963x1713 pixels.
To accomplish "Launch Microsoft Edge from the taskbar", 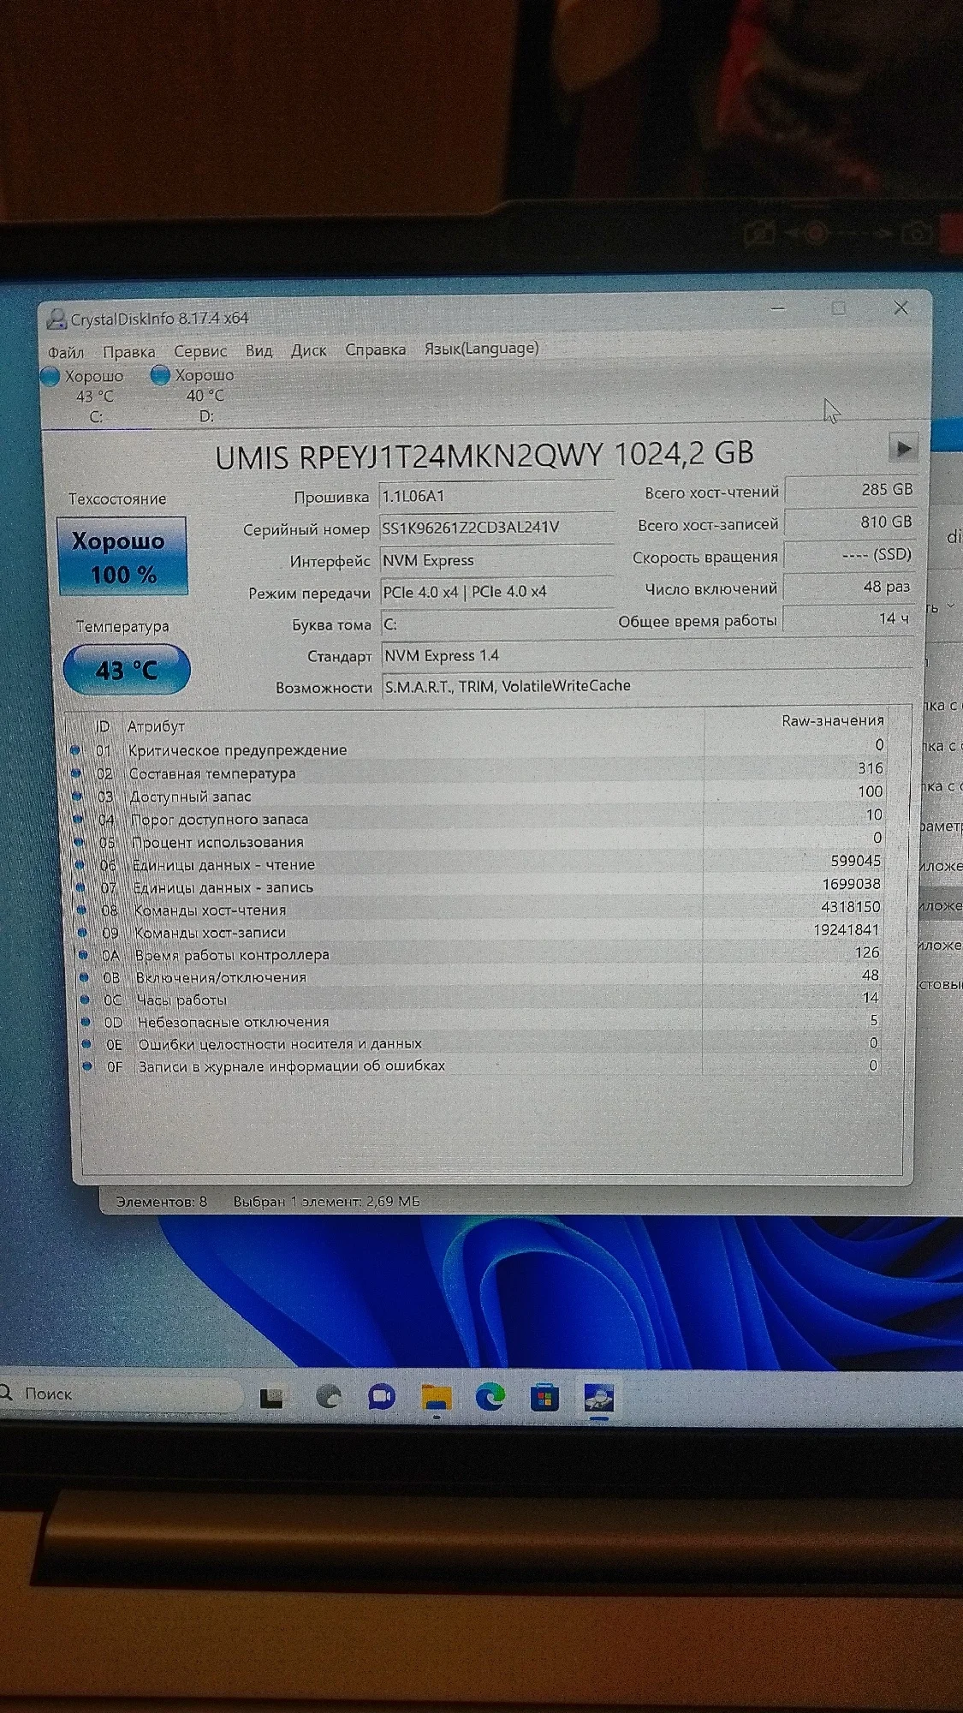I will point(490,1398).
